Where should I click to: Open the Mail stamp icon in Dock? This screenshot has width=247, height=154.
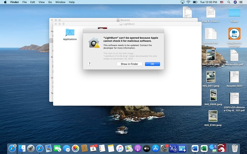[x=49, y=148]
